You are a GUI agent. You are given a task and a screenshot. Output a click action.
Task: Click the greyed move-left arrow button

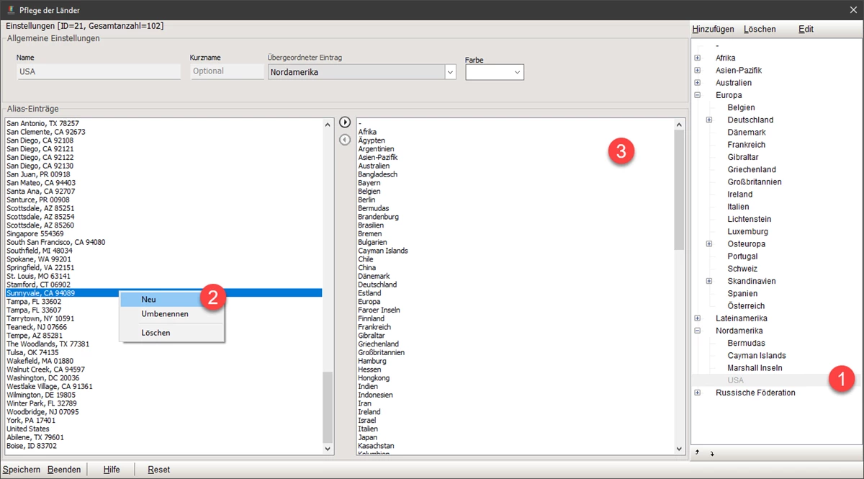pos(345,139)
